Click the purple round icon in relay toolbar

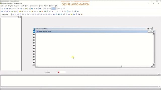coord(54,14)
